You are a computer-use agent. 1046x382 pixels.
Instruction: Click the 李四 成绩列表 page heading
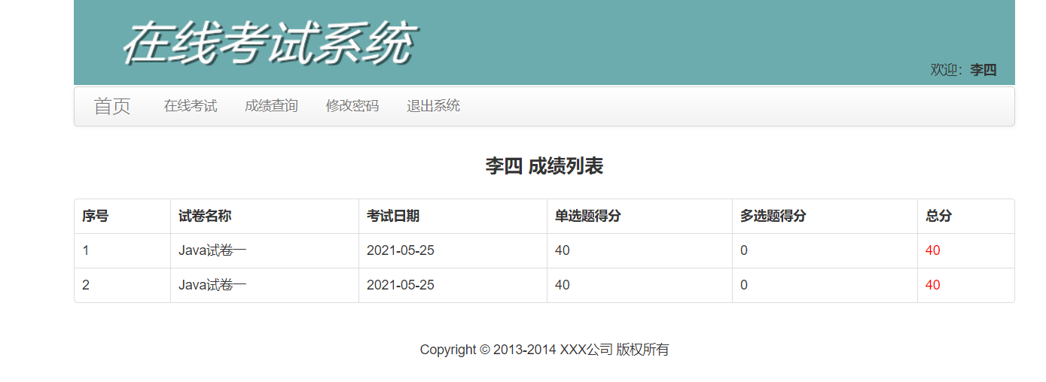pyautogui.click(x=544, y=166)
